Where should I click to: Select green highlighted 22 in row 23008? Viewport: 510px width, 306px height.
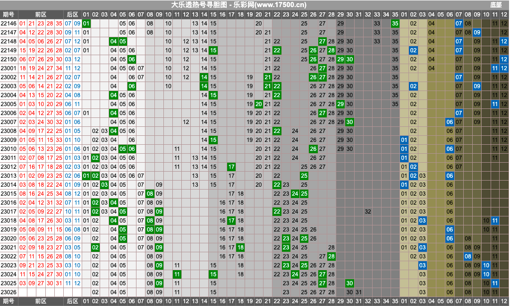click(x=277, y=131)
